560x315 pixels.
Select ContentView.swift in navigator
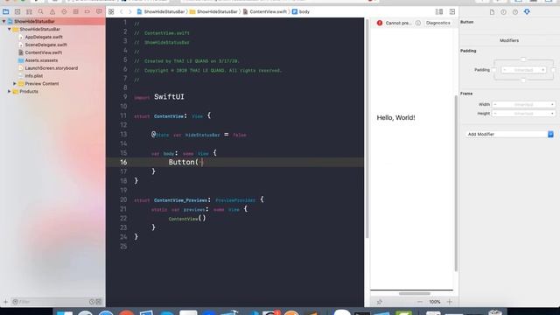pyautogui.click(x=43, y=52)
